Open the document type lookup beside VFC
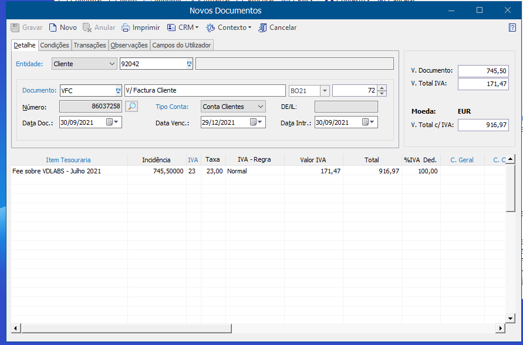523x345 pixels. (119, 90)
